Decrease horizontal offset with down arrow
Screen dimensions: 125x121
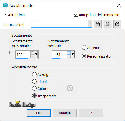pyautogui.click(x=32, y=56)
